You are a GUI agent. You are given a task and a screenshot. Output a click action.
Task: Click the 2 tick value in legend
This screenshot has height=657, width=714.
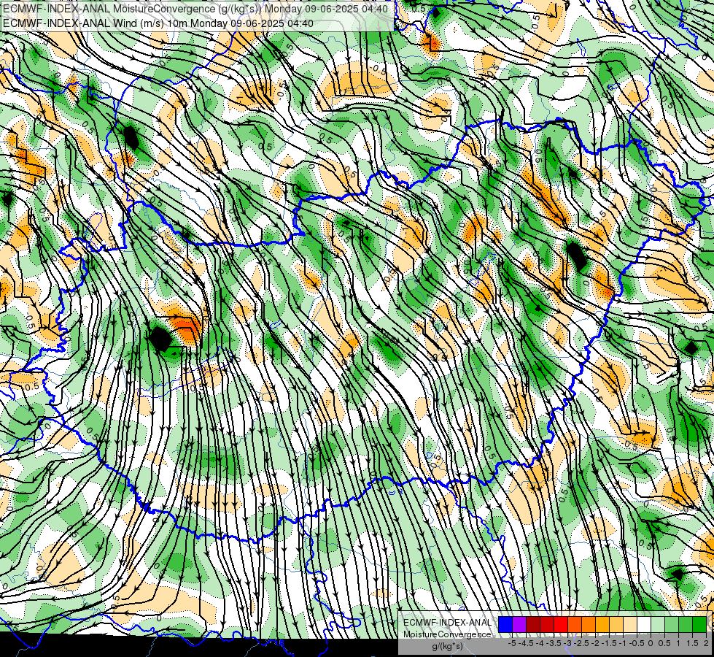706,643
